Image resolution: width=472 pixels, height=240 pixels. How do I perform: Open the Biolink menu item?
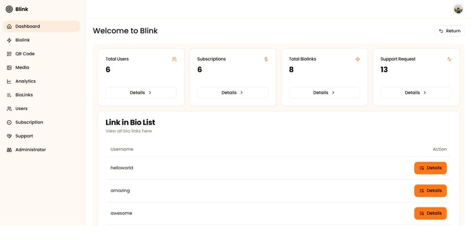(23, 40)
